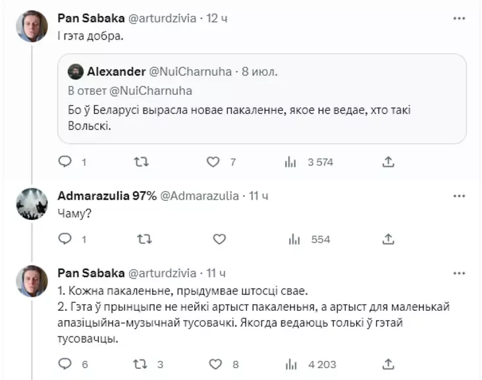Open Admarazulia 97% profile name

tap(107, 196)
